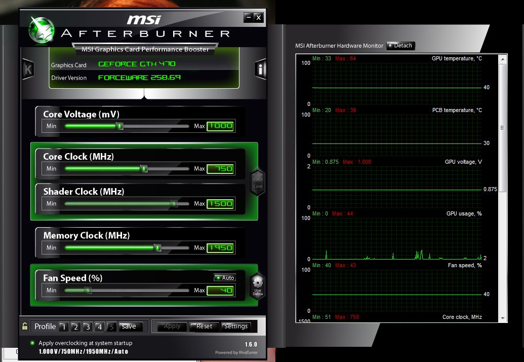Click the GPU usage graph
Viewport: 524px width, 362px height.
397,239
